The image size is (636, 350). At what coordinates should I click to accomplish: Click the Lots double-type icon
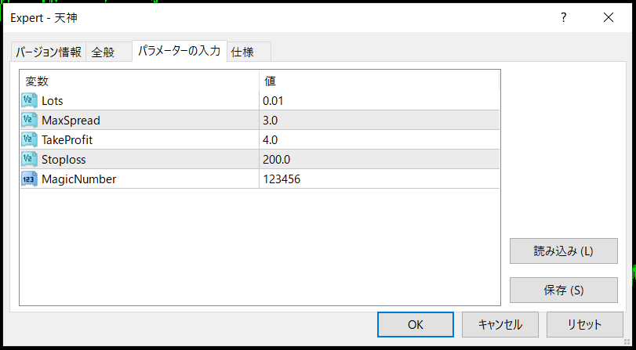[30, 100]
